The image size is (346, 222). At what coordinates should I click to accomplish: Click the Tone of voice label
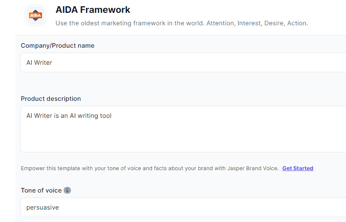click(x=41, y=190)
